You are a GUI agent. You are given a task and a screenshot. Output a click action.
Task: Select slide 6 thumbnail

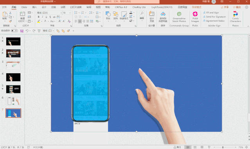[13, 101]
